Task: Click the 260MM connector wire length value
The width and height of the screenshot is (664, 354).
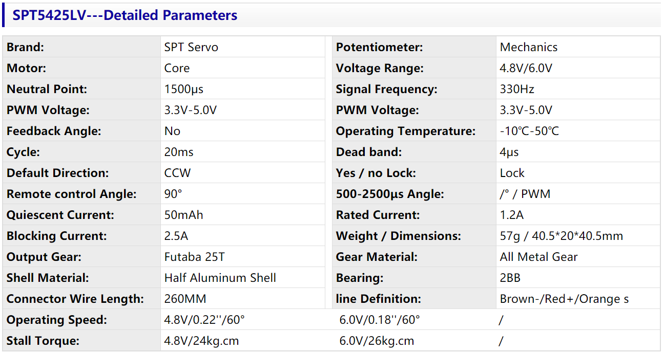Action: (x=185, y=299)
